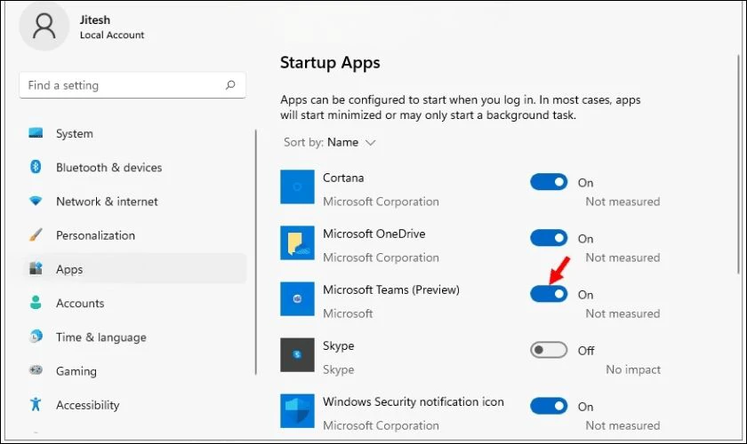Click the Network wifi icon

click(x=36, y=201)
